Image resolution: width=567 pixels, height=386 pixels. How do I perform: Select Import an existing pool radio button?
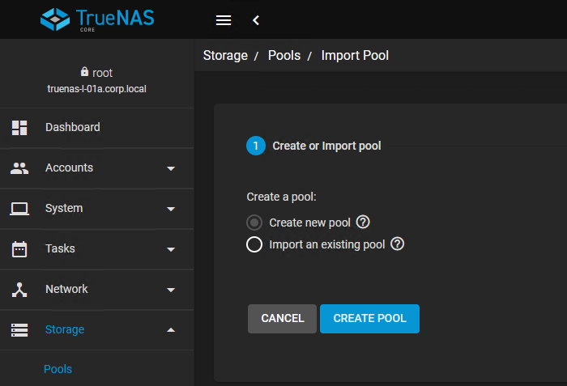click(x=254, y=244)
